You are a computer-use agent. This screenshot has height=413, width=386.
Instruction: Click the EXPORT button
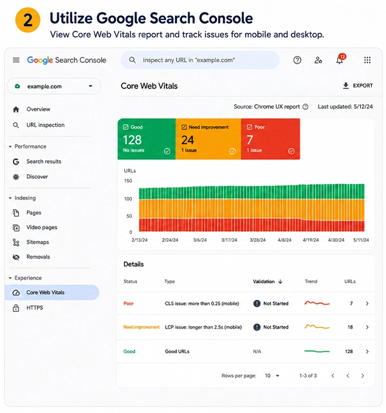(358, 86)
